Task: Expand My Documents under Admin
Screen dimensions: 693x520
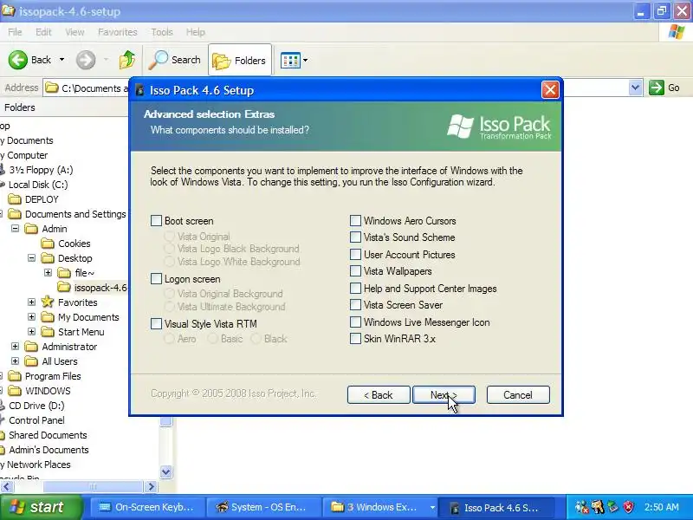Action: pyautogui.click(x=31, y=316)
